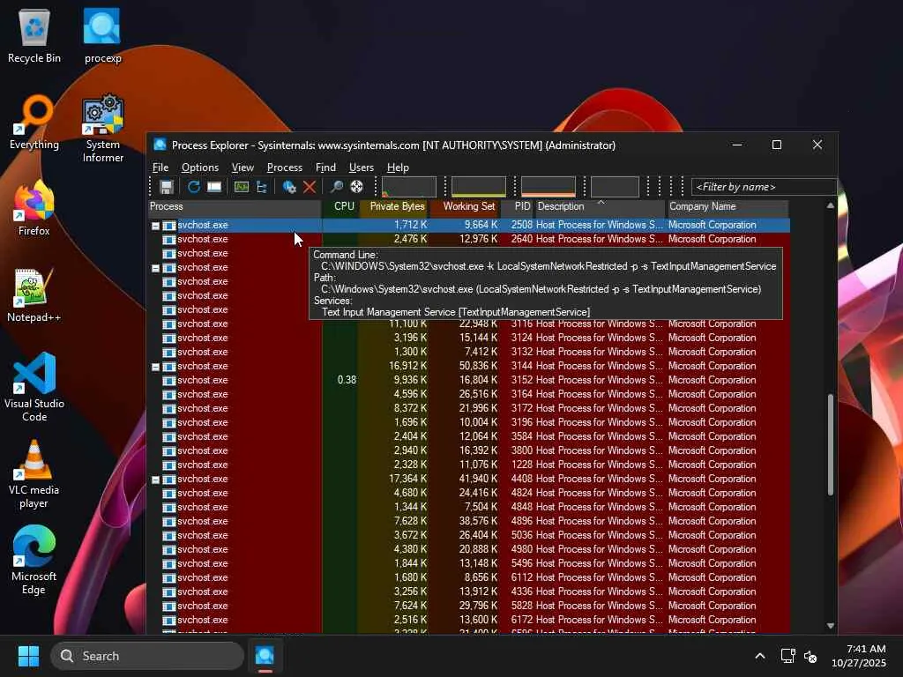Collapse the svchost.exe node below the tooltip's left

pos(155,268)
